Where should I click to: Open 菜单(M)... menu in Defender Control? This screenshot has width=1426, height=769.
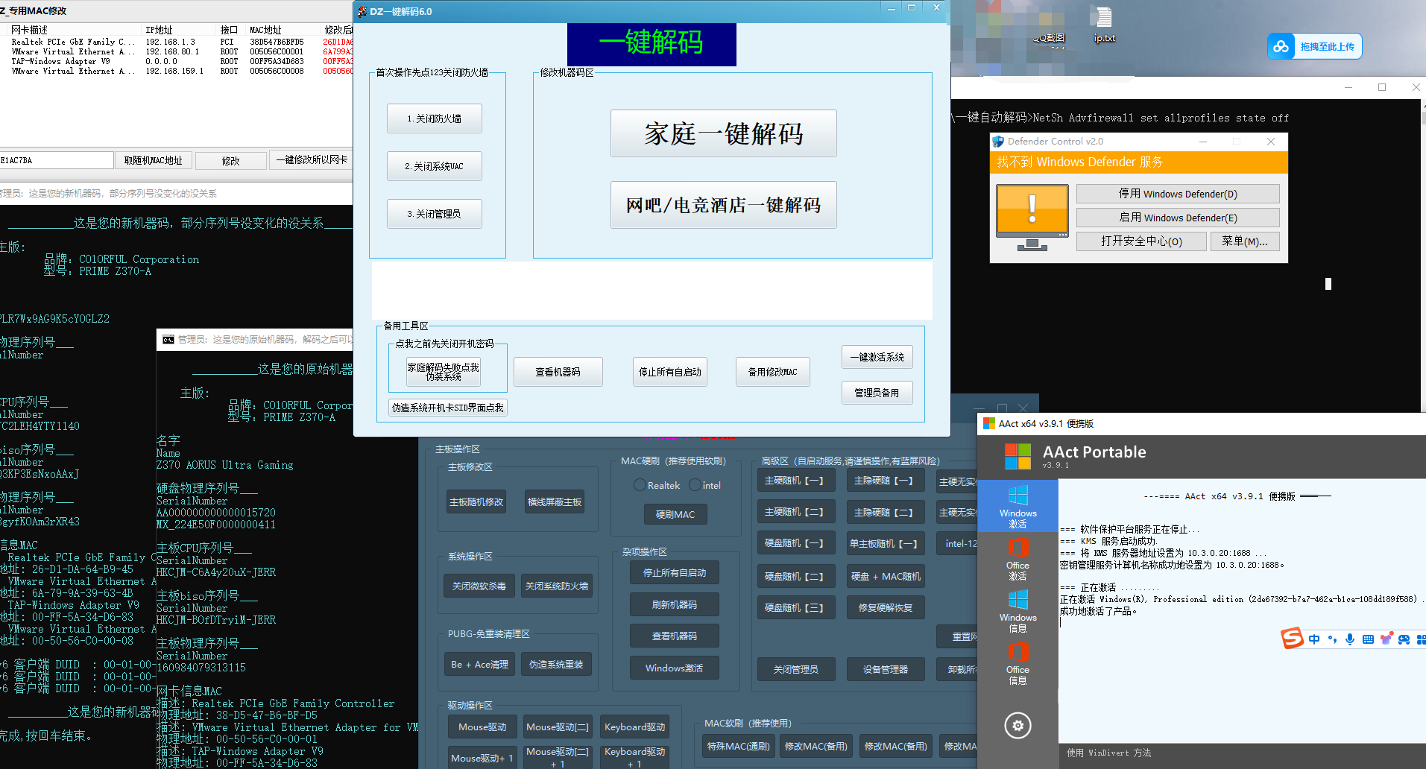[1244, 241]
